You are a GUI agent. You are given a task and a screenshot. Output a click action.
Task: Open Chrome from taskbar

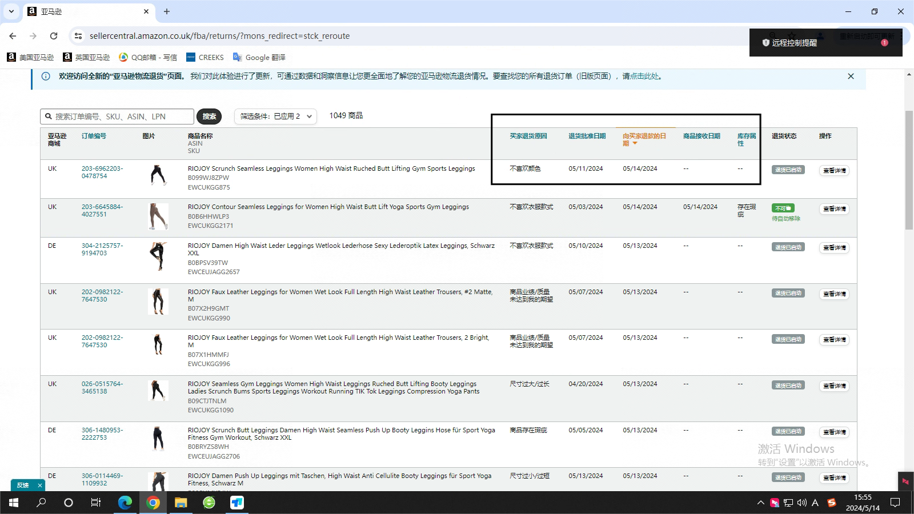153,503
